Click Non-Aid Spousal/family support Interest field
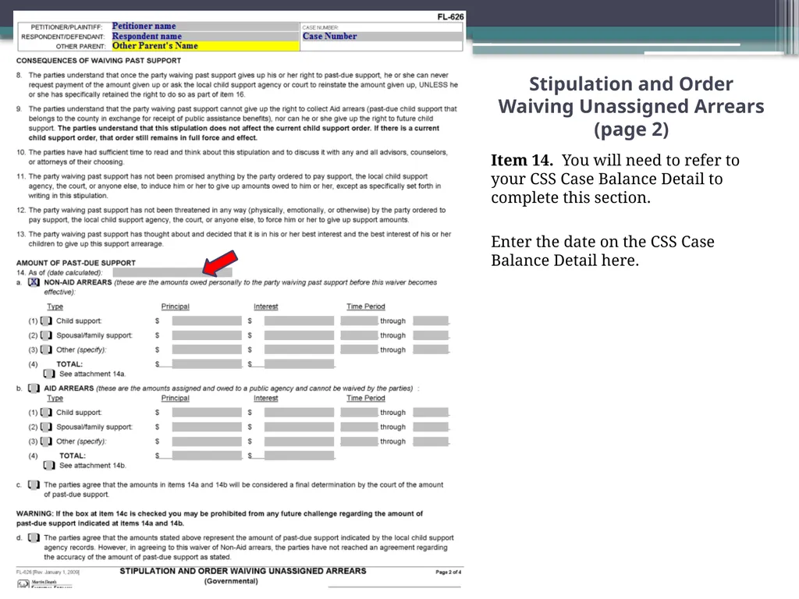This screenshot has width=799, height=599. [299, 335]
